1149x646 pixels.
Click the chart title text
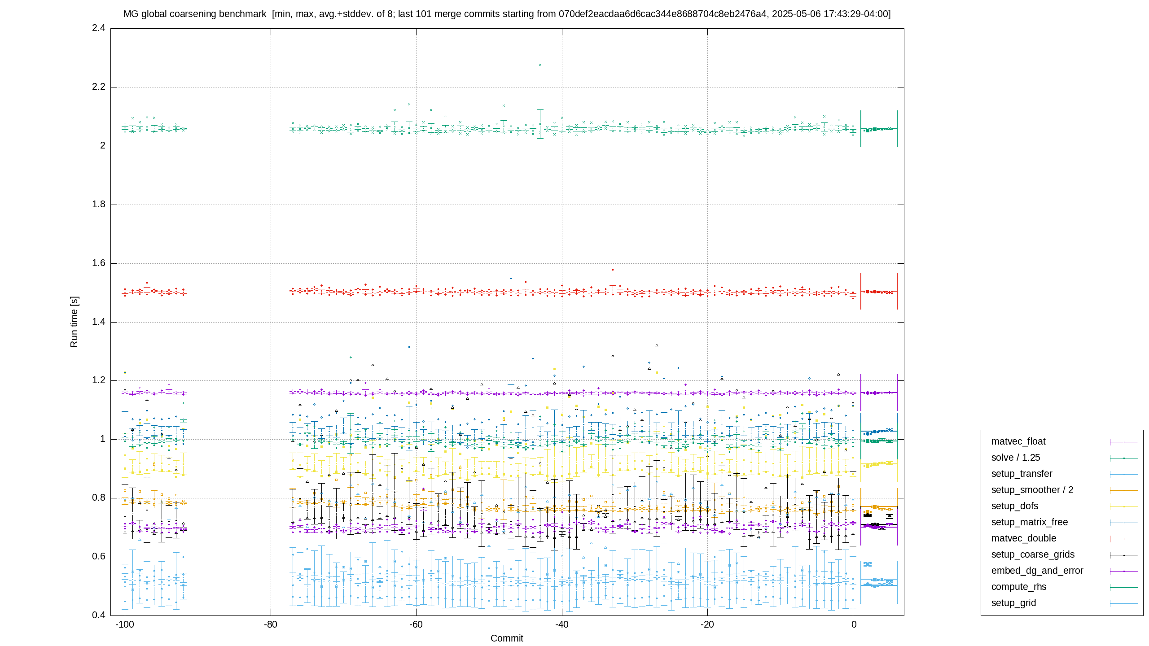pos(507,14)
